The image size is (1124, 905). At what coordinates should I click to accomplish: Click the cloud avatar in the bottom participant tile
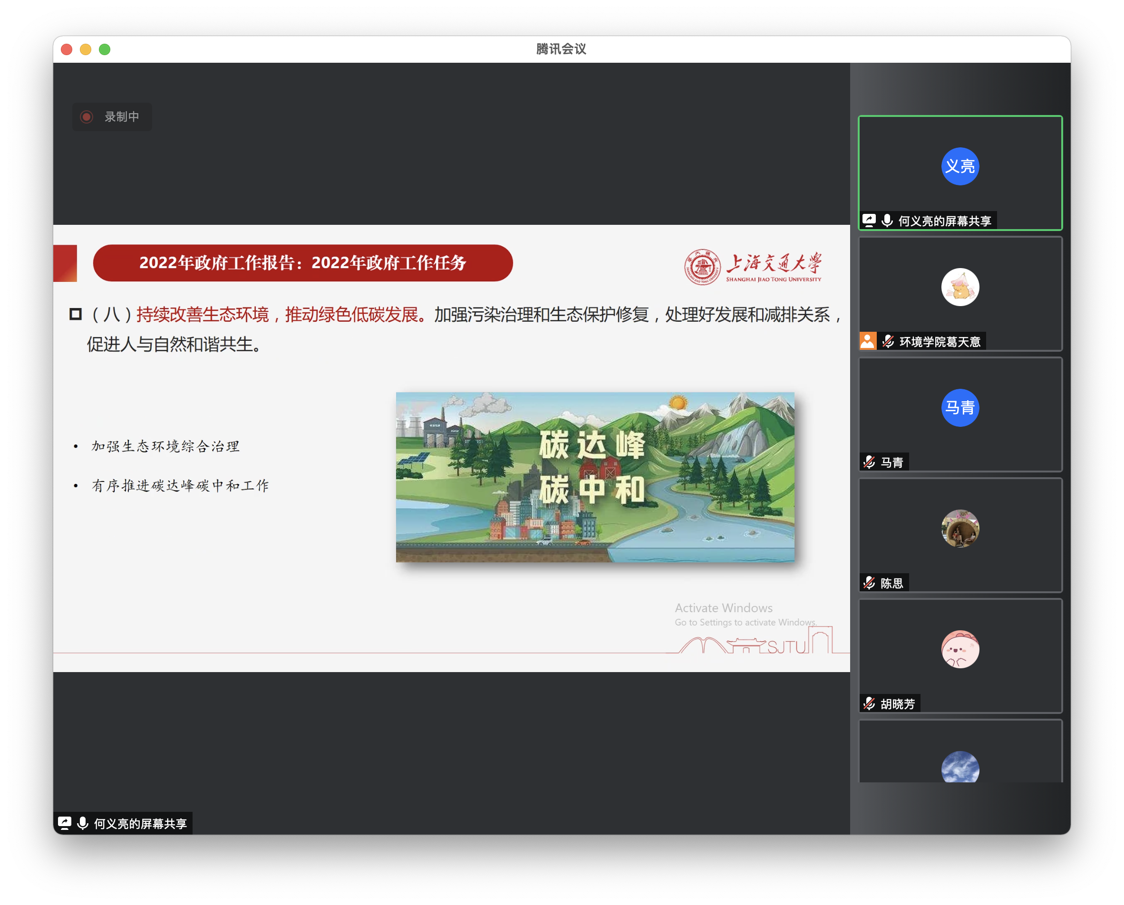(x=960, y=769)
